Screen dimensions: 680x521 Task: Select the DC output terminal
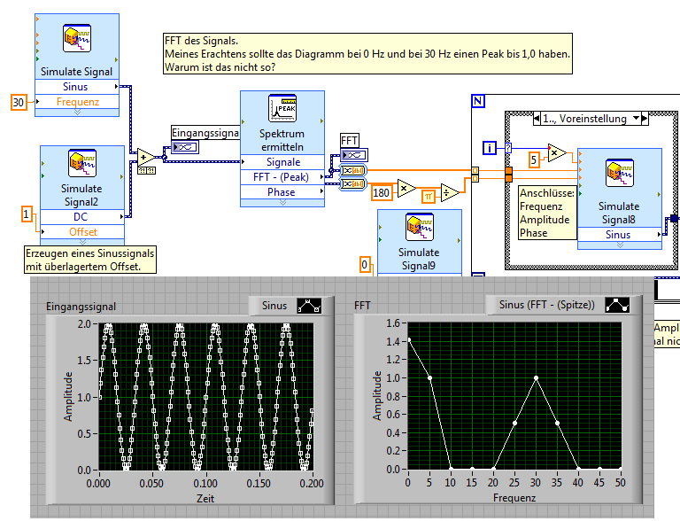click(82, 217)
